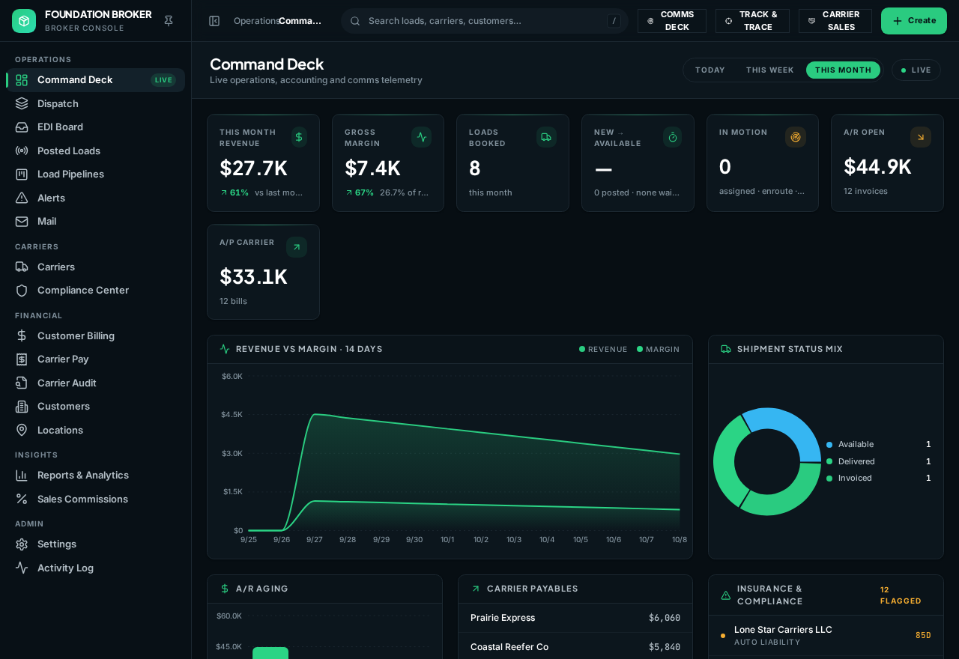Select the This Month time range
The height and width of the screenshot is (659, 959).
point(843,70)
